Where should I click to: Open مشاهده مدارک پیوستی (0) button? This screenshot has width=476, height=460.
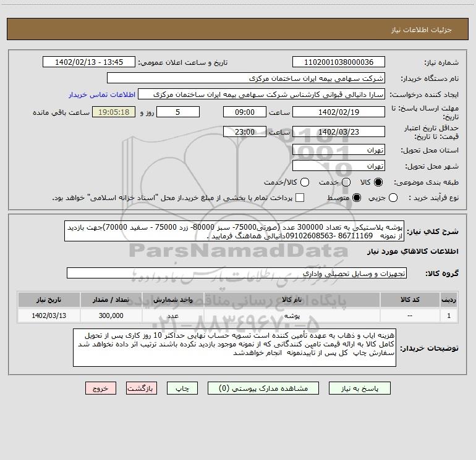coord(263,388)
